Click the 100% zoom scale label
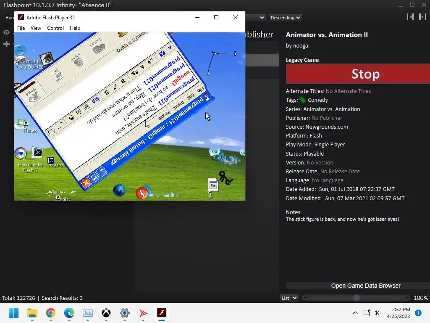The image size is (430, 323). [x=421, y=298]
